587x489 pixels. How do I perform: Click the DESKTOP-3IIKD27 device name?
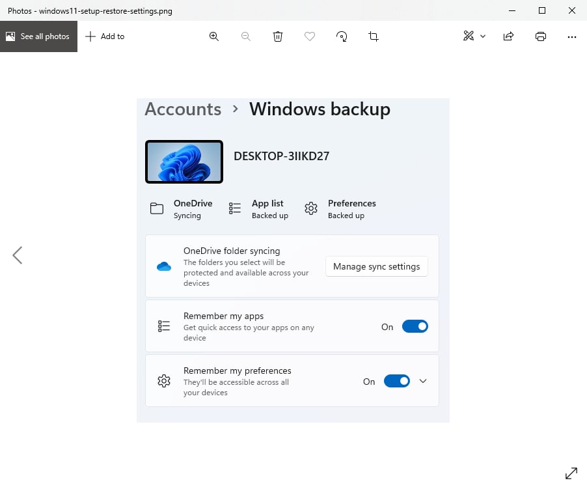[x=282, y=156]
